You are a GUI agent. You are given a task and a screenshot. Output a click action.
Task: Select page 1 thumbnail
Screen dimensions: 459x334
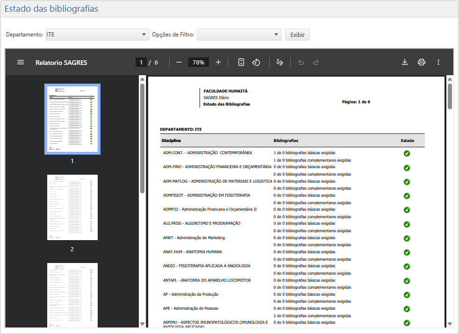click(72, 119)
